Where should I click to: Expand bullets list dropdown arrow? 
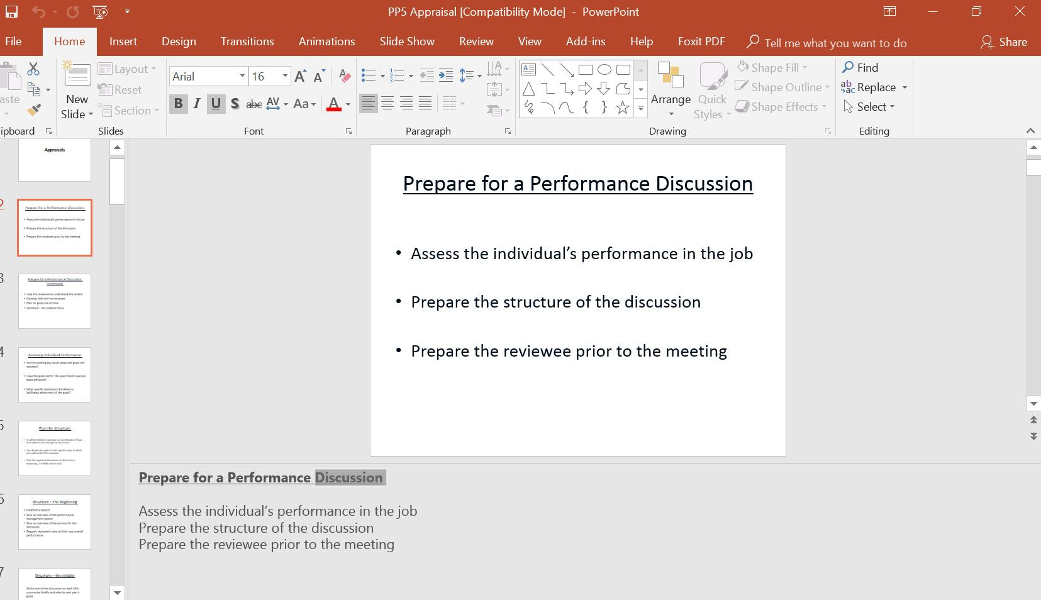point(382,76)
